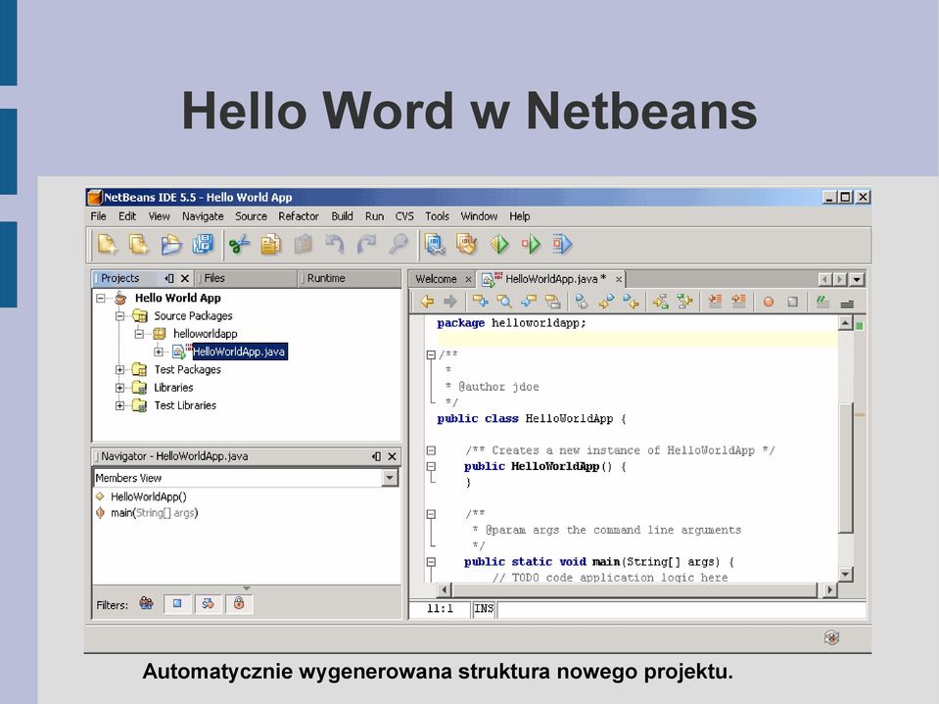Select main(String[] args) in Navigator

click(154, 513)
